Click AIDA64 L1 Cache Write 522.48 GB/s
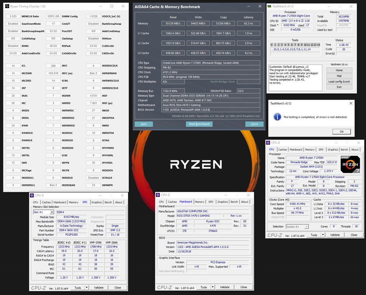This screenshot has height=295, width=366. tap(198, 33)
